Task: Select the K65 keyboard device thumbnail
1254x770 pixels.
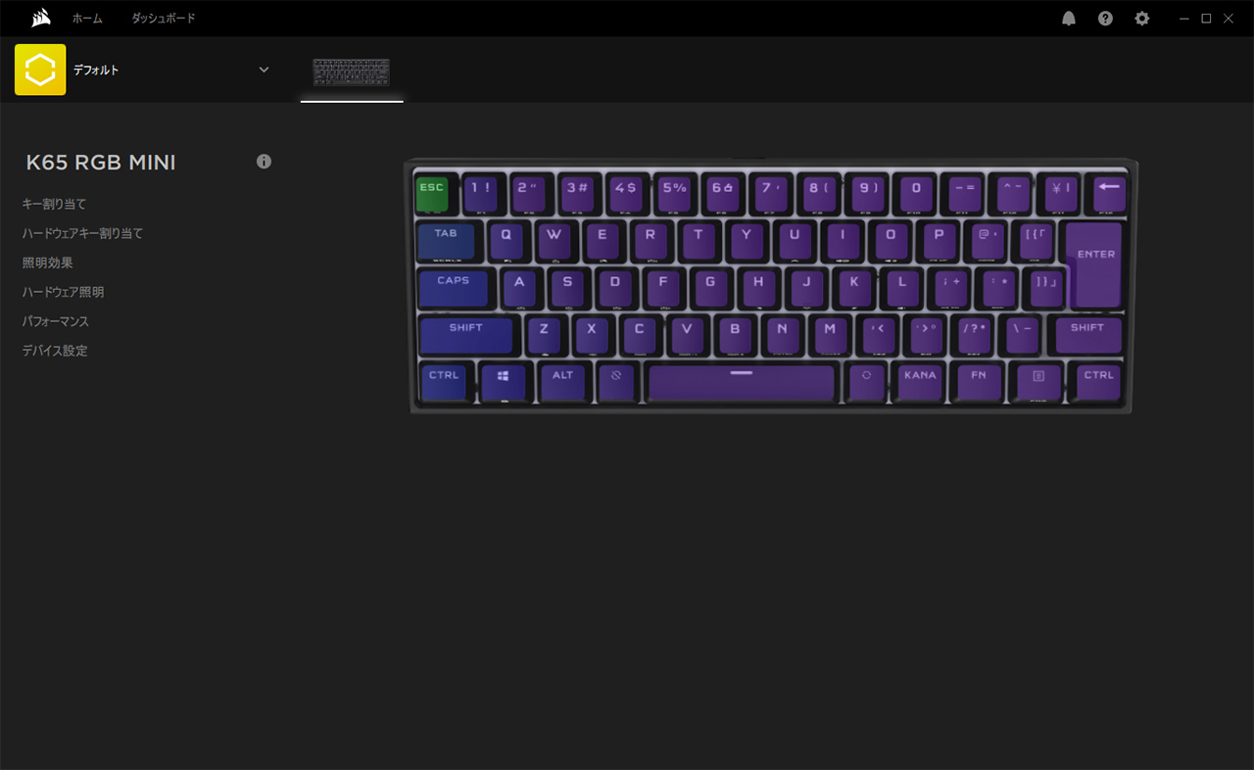Action: point(352,72)
